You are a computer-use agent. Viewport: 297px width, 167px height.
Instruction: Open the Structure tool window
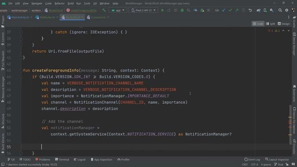coord(3,121)
